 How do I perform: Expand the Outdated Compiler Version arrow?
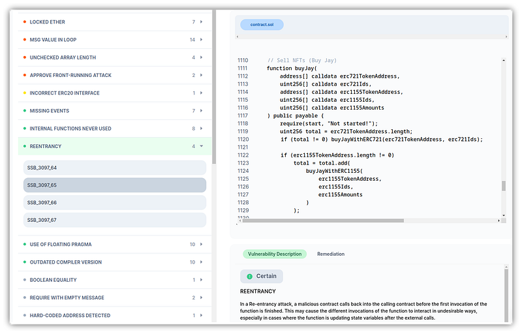point(202,262)
